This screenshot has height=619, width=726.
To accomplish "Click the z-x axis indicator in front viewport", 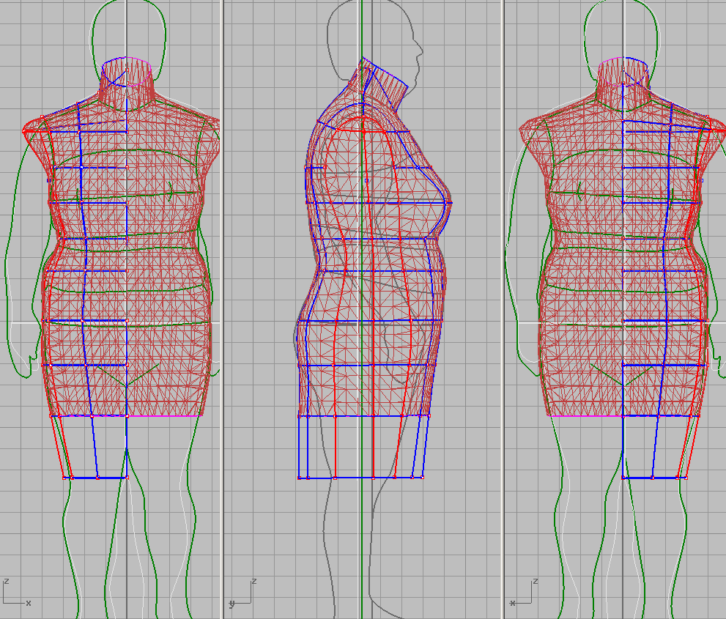I will click(17, 593).
